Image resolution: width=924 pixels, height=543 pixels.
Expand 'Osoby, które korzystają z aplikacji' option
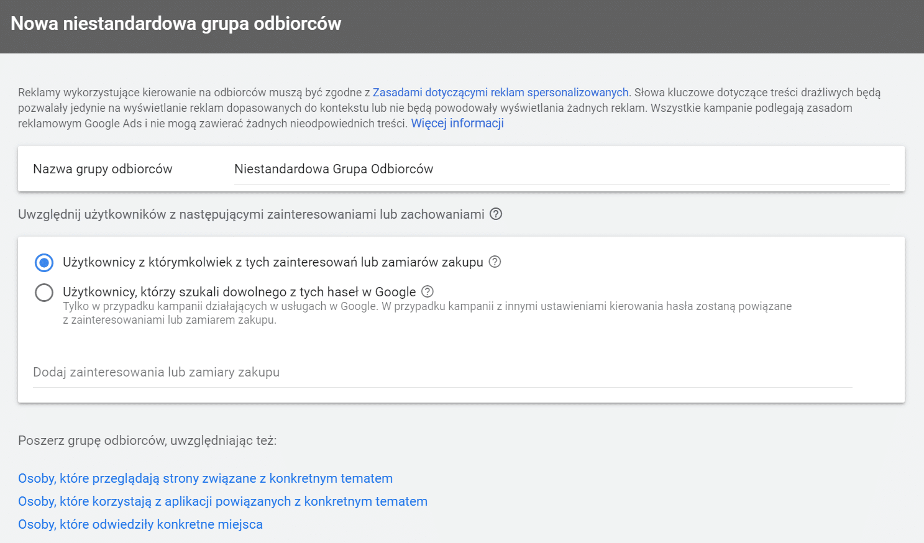222,501
